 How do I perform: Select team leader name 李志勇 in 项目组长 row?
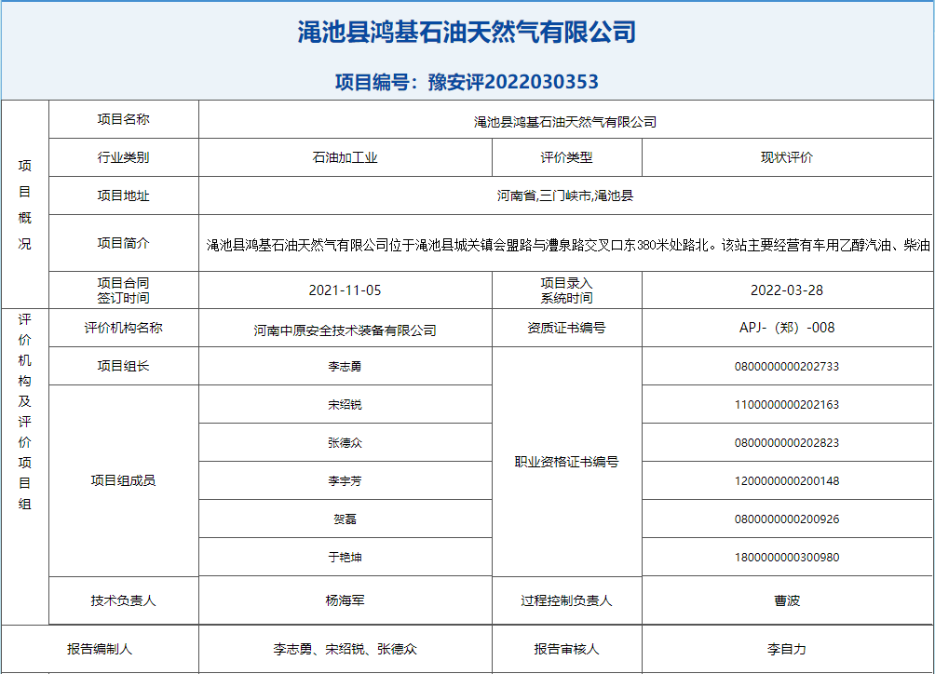pyautogui.click(x=345, y=367)
